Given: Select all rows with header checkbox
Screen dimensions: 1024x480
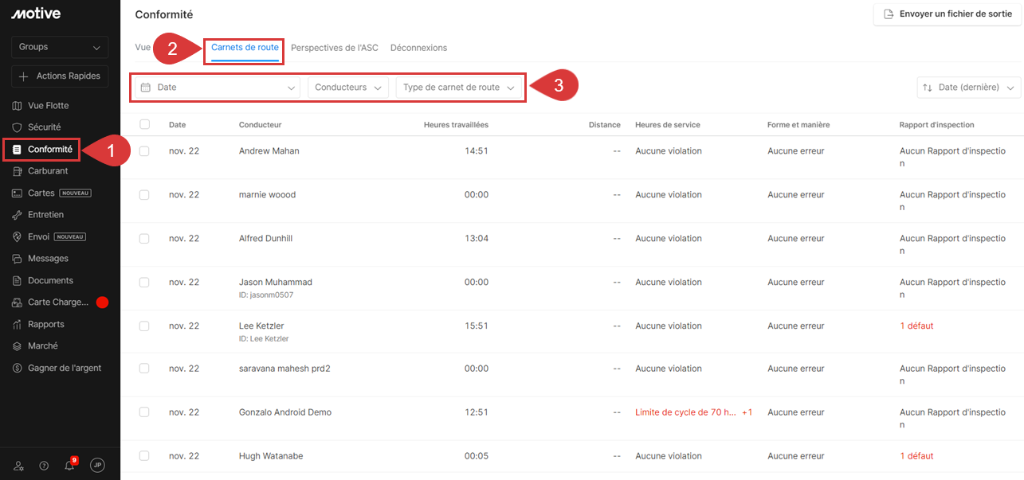Looking at the screenshot, I should pyautogui.click(x=144, y=124).
